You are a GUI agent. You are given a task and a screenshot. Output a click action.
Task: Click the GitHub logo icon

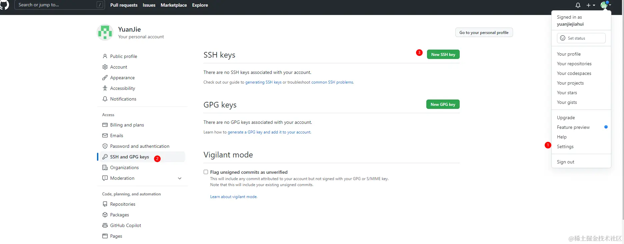[4, 5]
